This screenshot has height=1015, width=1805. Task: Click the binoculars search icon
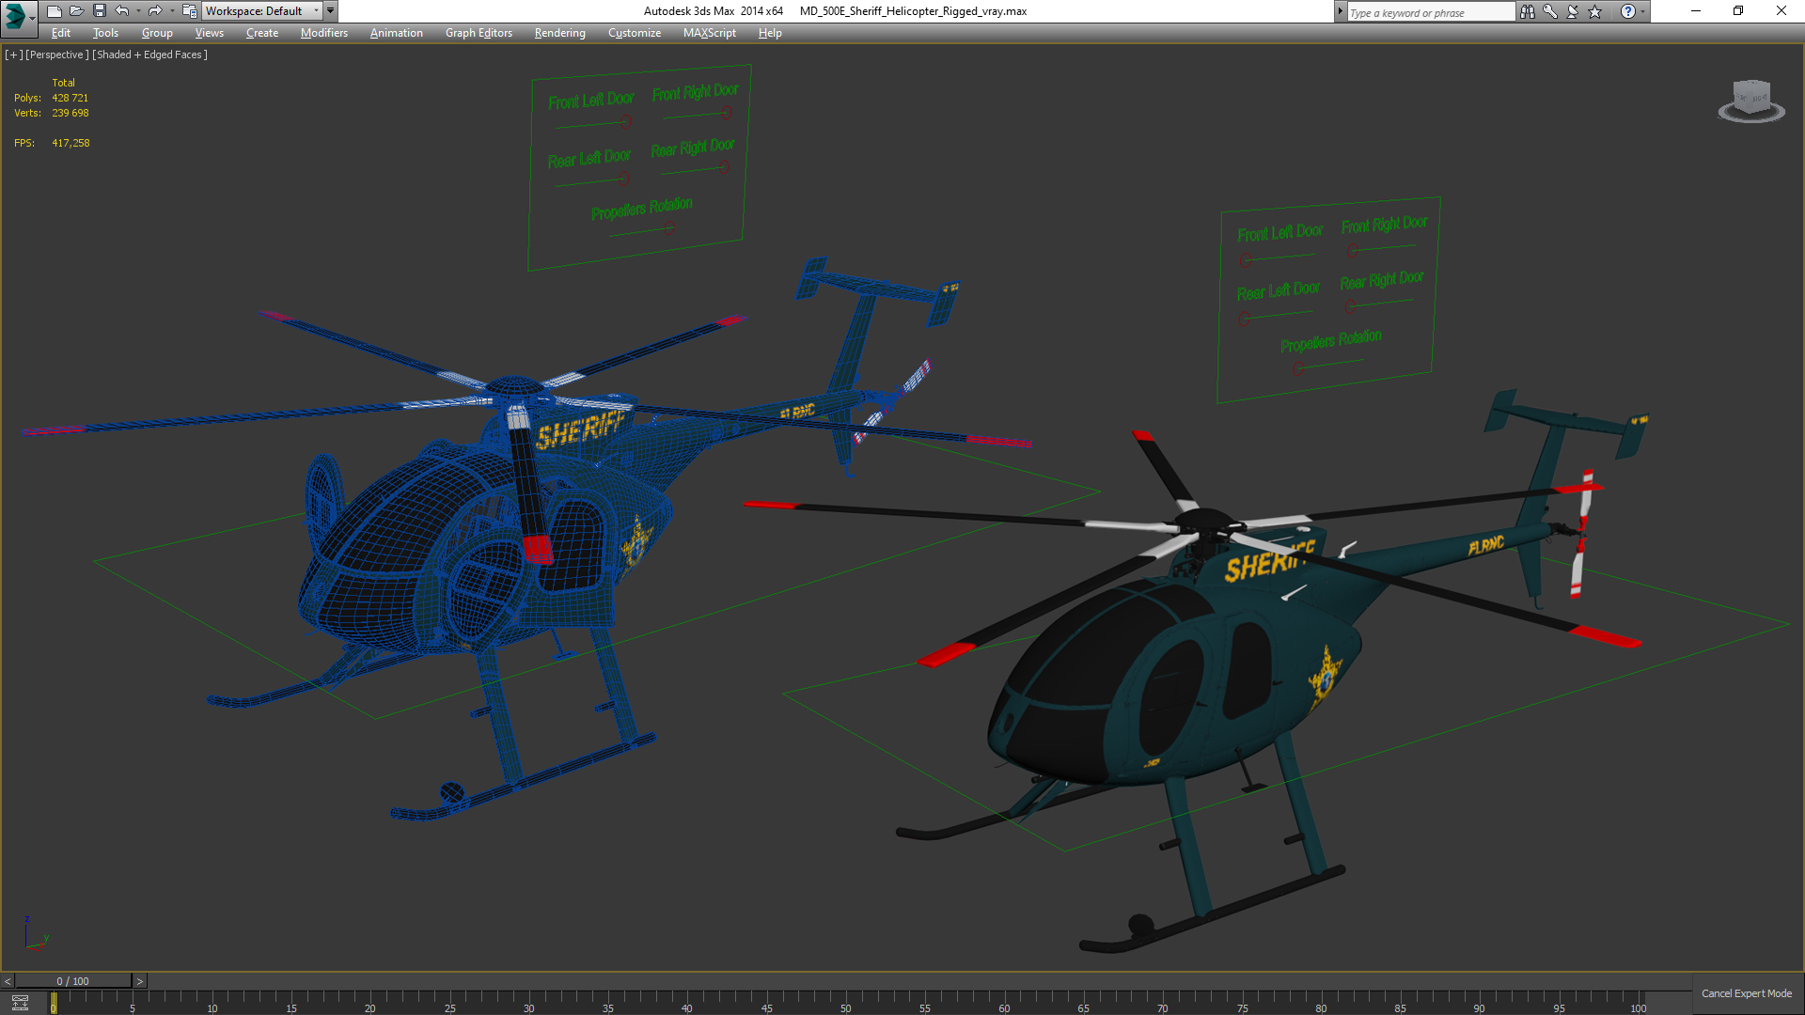click(x=1528, y=11)
